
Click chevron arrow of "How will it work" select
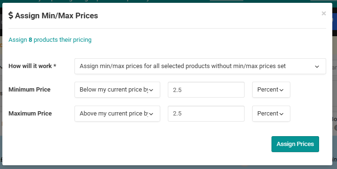(x=317, y=67)
